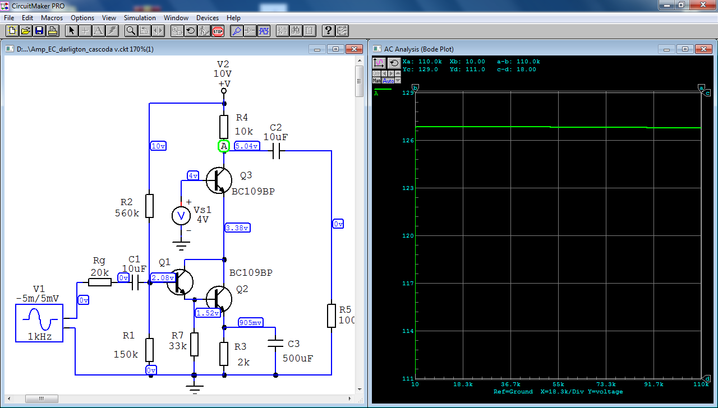This screenshot has height=408, width=718.
Task: Open the Devices menu
Action: click(x=208, y=18)
